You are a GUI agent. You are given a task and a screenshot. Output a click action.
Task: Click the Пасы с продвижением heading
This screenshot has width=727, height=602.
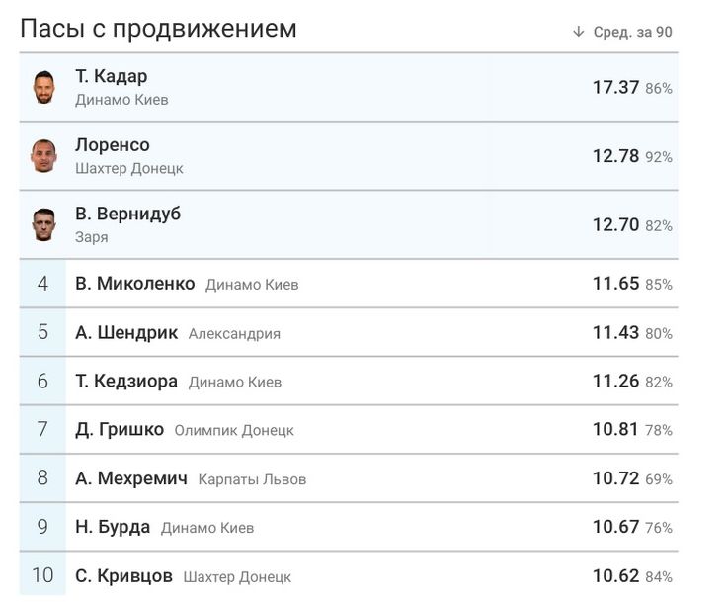click(158, 29)
